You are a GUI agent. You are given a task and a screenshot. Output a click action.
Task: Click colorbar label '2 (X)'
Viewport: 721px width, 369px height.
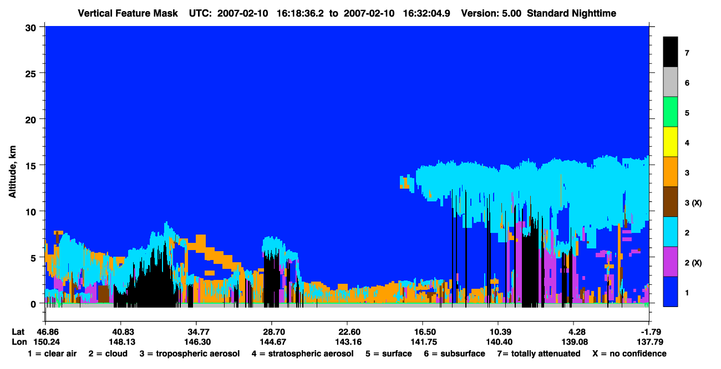[693, 263]
